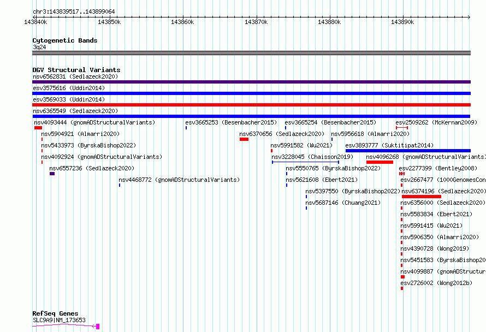The width and height of the screenshot is (486, 332).
Task: Select nsv4099887 gnomAD variant label
Action: 443,271
